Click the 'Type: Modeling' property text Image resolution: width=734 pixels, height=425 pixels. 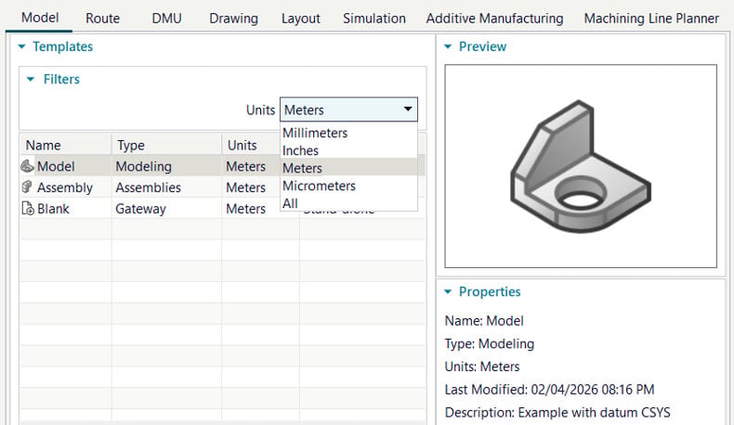[489, 344]
